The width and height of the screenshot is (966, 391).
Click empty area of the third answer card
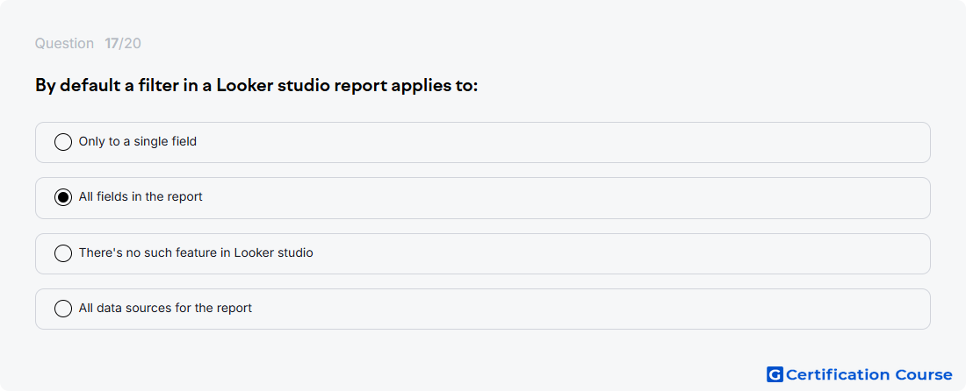(616, 253)
